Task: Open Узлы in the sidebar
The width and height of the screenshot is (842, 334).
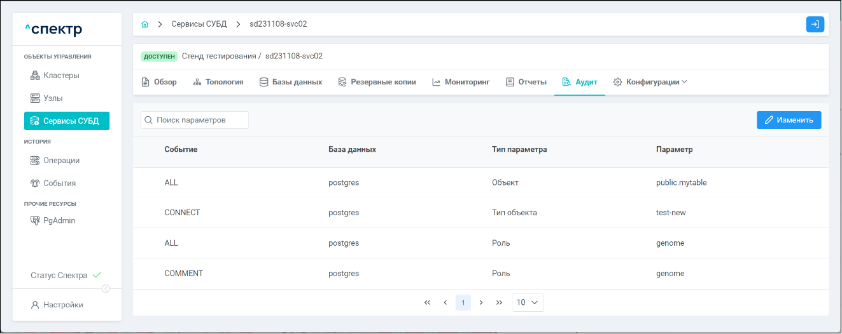Action: (52, 98)
